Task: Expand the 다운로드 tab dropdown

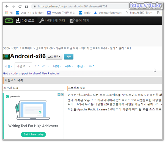Action: [x=23, y=66]
